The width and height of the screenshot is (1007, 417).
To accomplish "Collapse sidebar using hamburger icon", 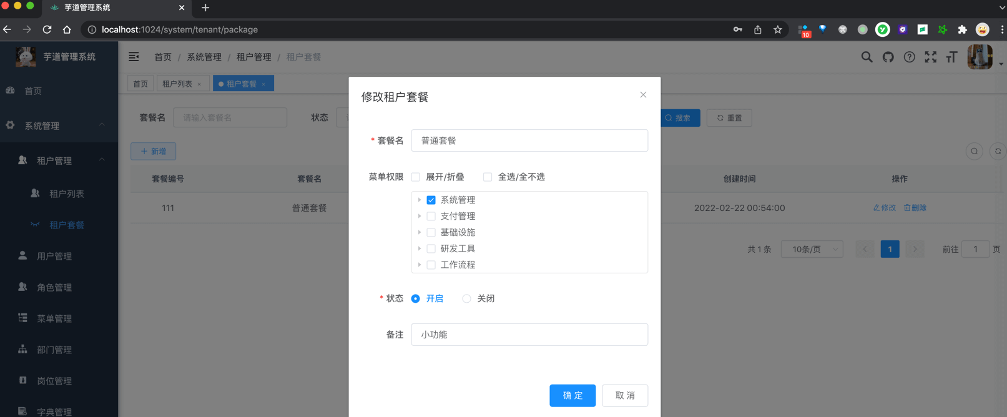I will click(x=134, y=57).
